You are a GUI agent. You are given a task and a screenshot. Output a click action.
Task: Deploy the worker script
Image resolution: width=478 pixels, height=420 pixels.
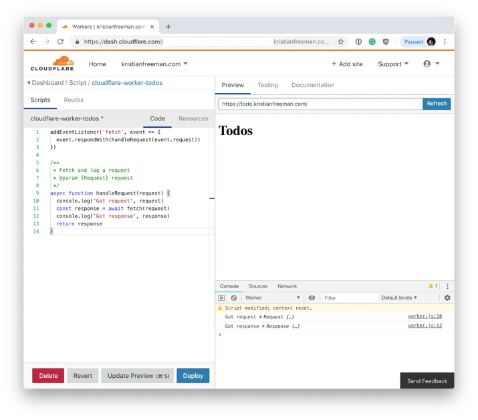click(193, 376)
